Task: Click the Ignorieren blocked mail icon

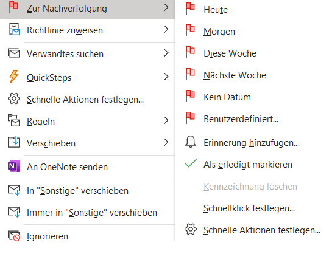Action: [x=14, y=236]
